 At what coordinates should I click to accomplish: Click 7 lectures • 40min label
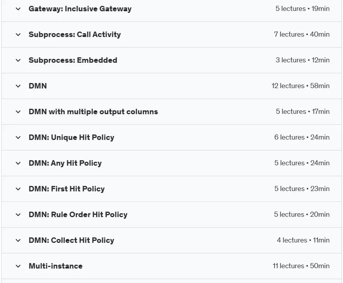coord(302,34)
